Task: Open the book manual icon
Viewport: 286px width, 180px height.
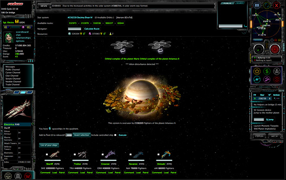Action: [257, 5]
